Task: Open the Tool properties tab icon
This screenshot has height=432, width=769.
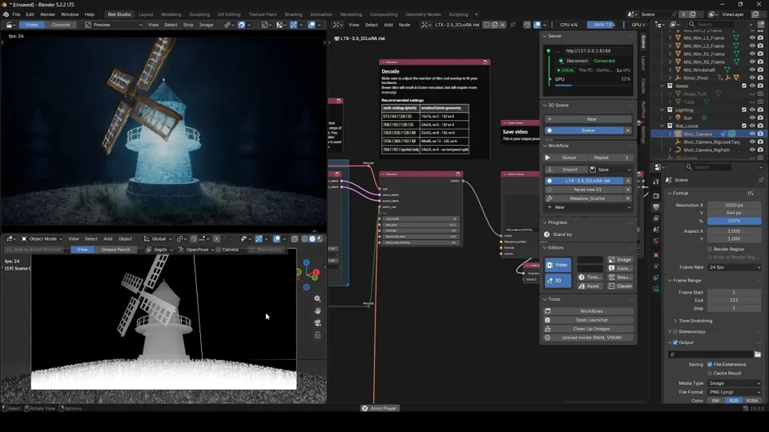Action: coord(656,182)
